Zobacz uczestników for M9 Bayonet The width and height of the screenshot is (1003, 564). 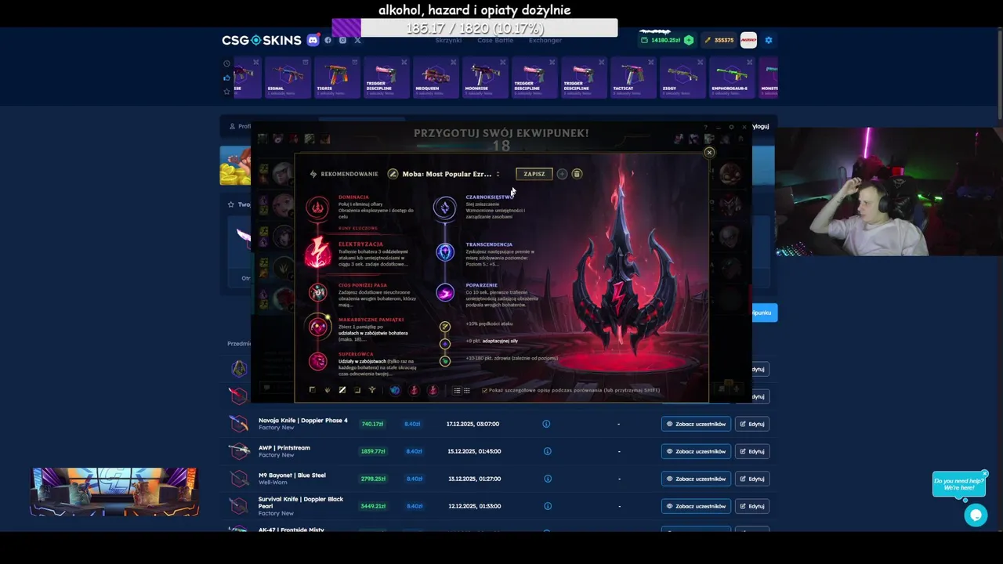(x=696, y=479)
